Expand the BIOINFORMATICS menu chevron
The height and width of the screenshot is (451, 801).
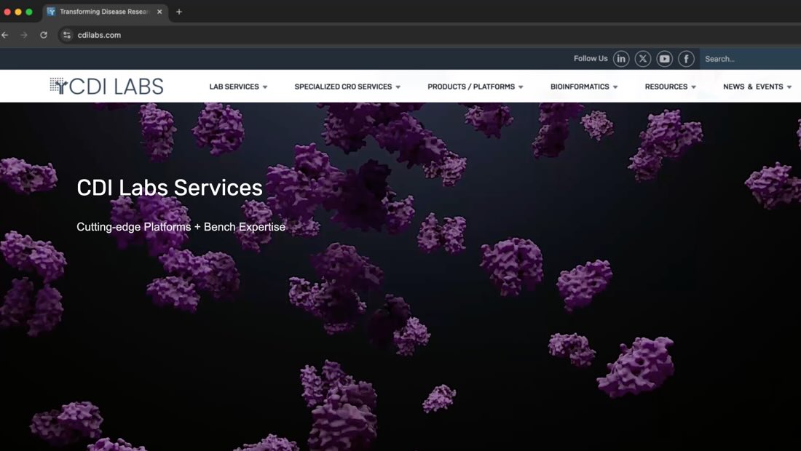tap(615, 86)
